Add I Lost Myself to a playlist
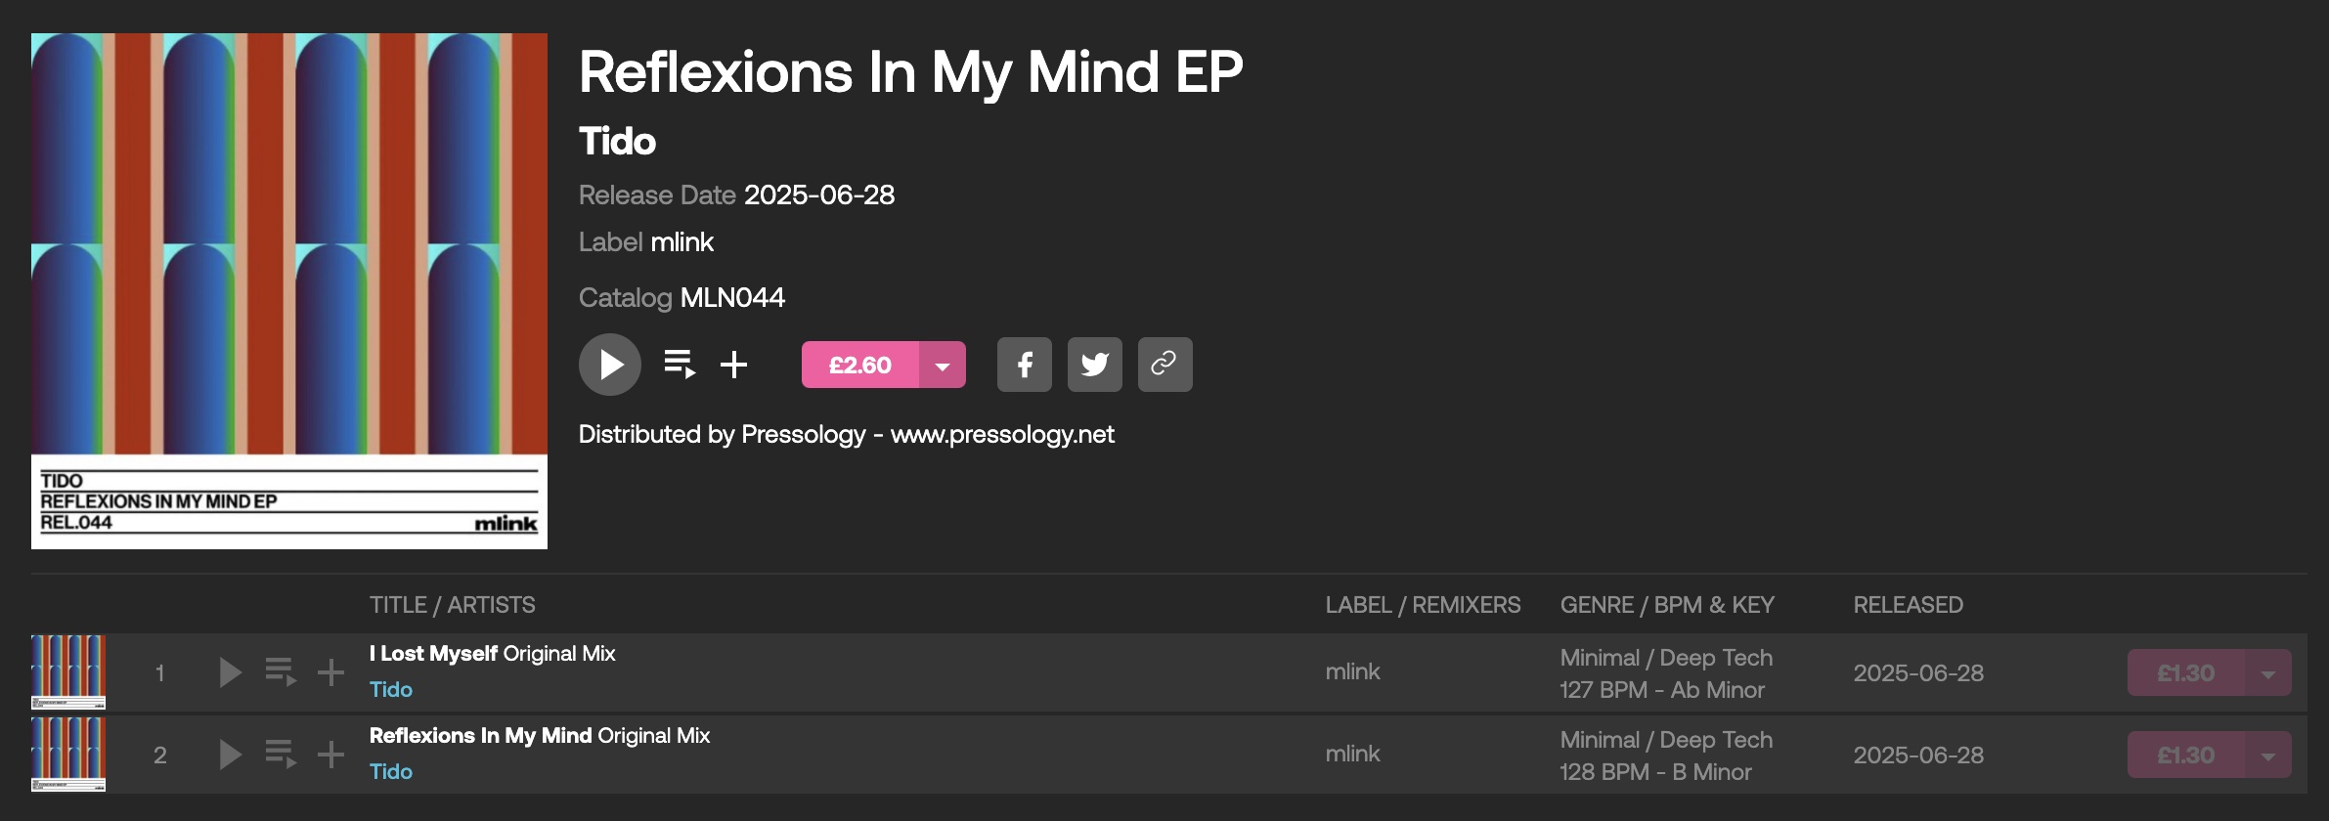 pos(330,672)
